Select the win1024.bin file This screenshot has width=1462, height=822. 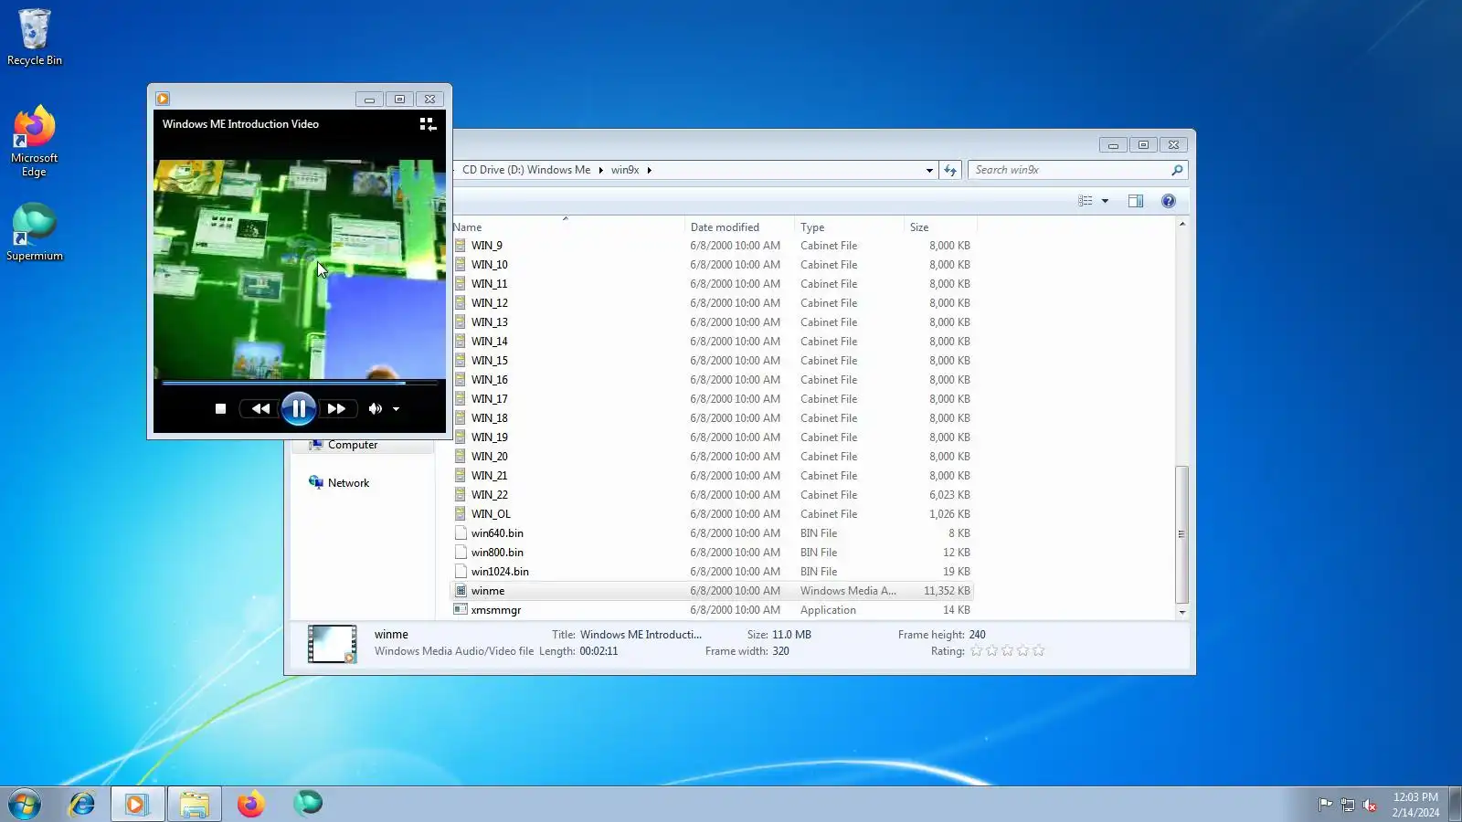tap(712, 572)
